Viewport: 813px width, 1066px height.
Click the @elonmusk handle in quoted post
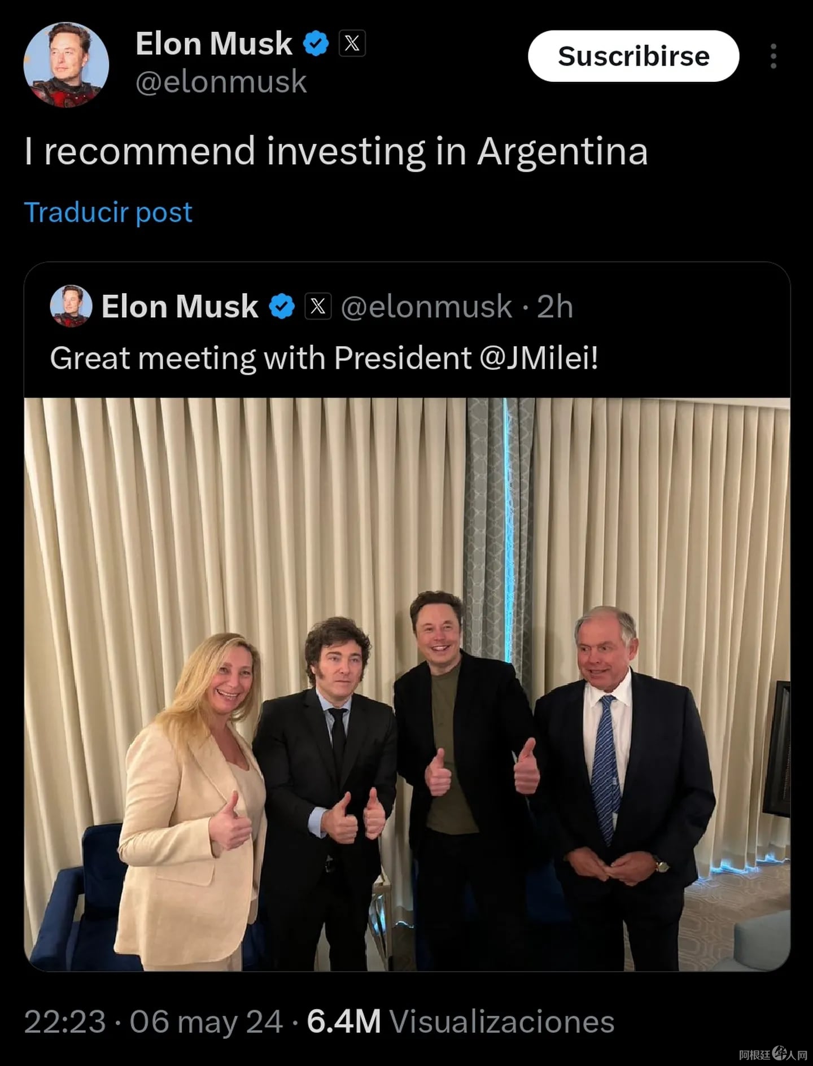pyautogui.click(x=426, y=307)
